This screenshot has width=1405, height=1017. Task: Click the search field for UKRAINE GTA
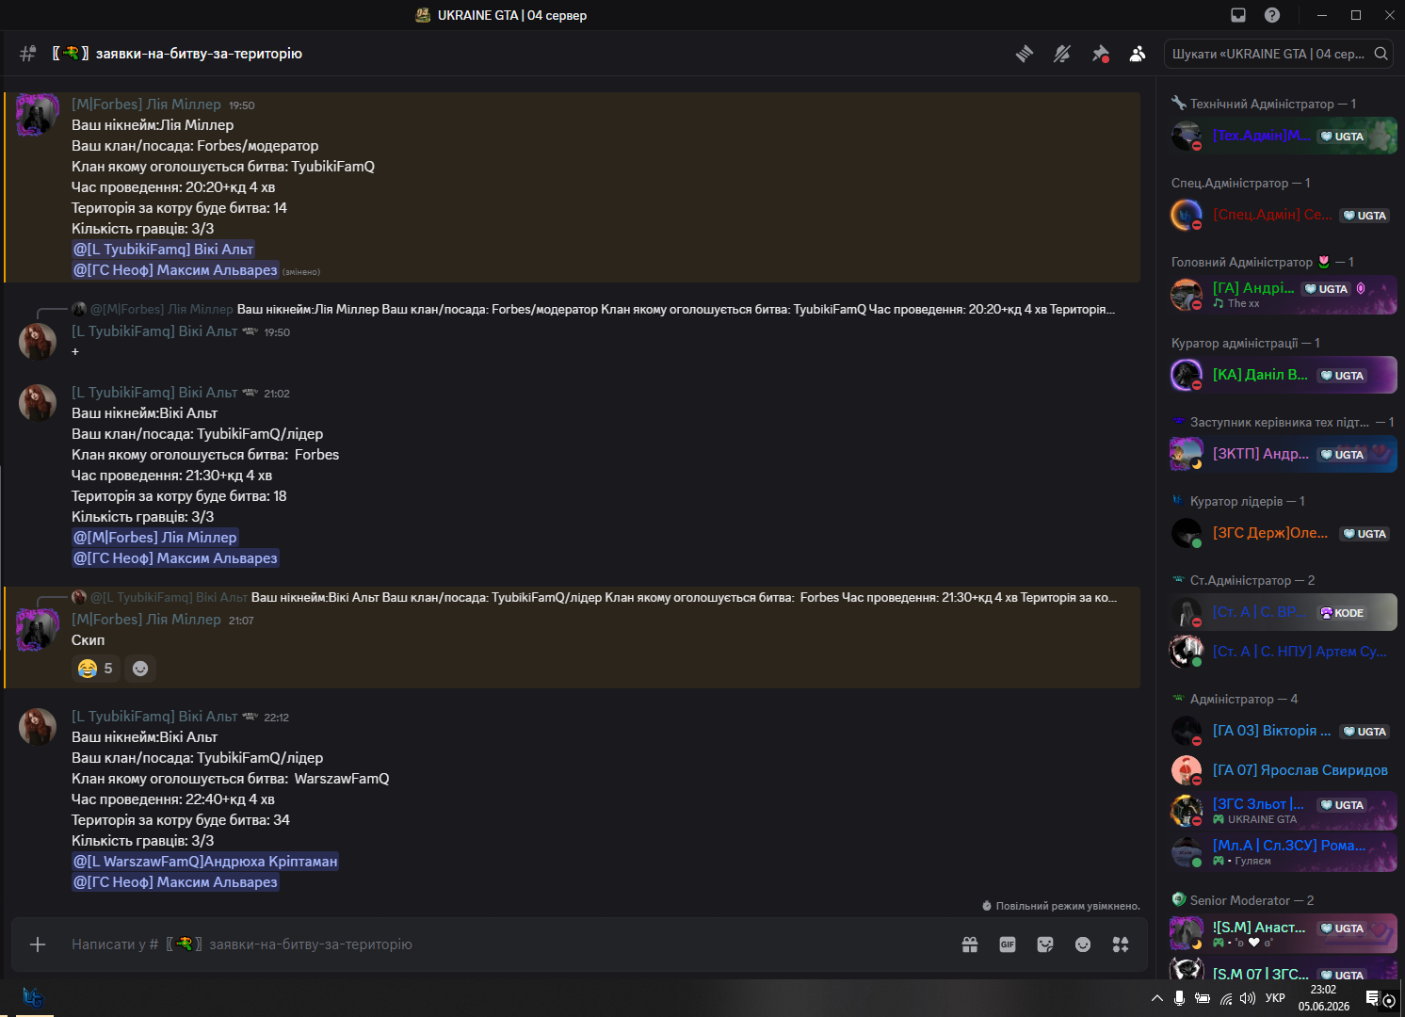(1279, 54)
